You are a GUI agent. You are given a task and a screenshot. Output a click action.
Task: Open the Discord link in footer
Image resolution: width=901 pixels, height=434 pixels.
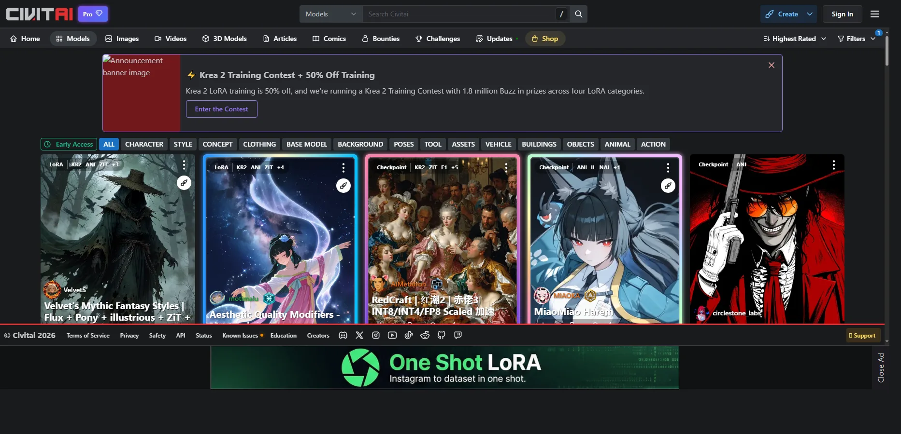pyautogui.click(x=343, y=335)
